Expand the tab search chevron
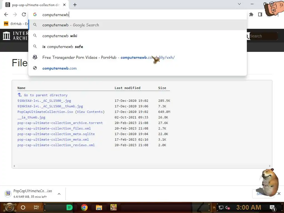The width and height of the screenshot is (284, 213). pos(239,4)
